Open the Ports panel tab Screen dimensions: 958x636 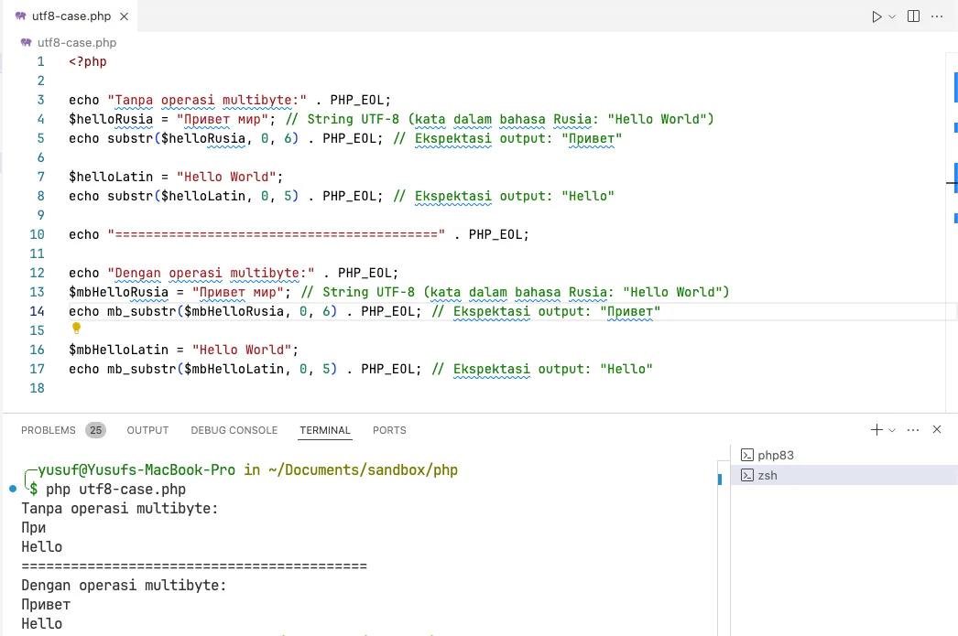pos(389,430)
